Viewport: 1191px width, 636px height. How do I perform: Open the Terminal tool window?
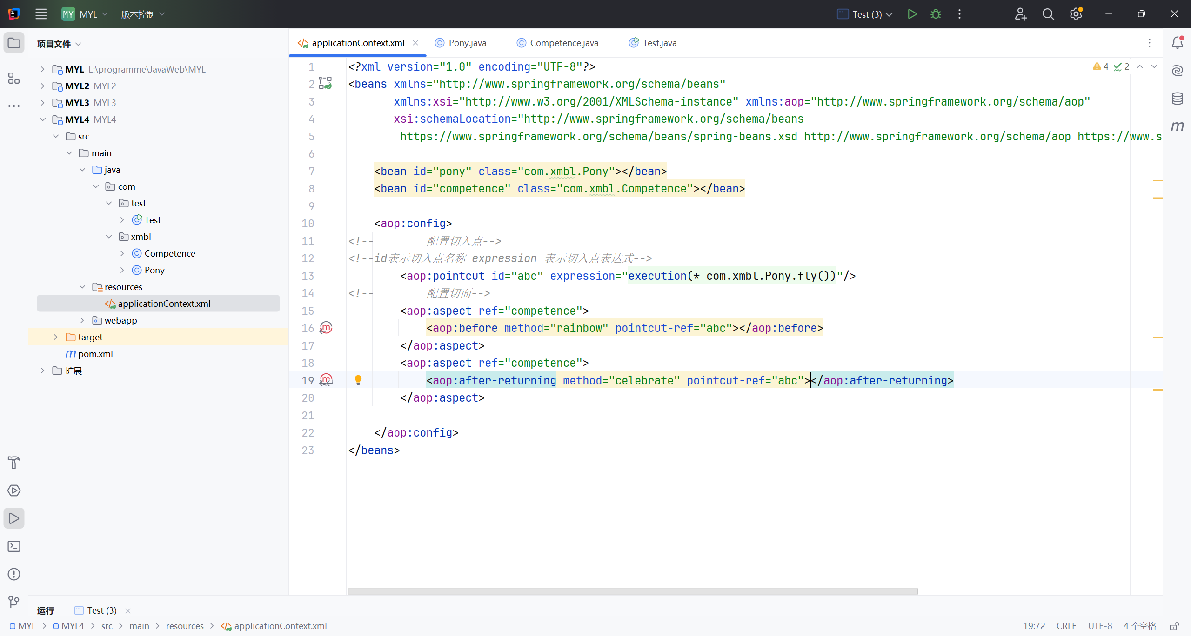[x=14, y=546]
